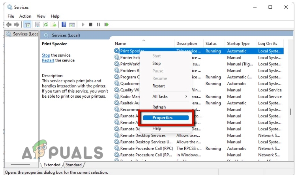Click the Services app icon in title bar

click(9, 7)
